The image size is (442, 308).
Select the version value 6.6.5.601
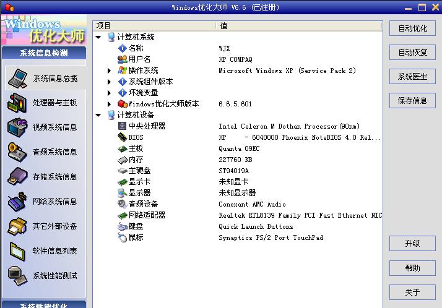(235, 104)
